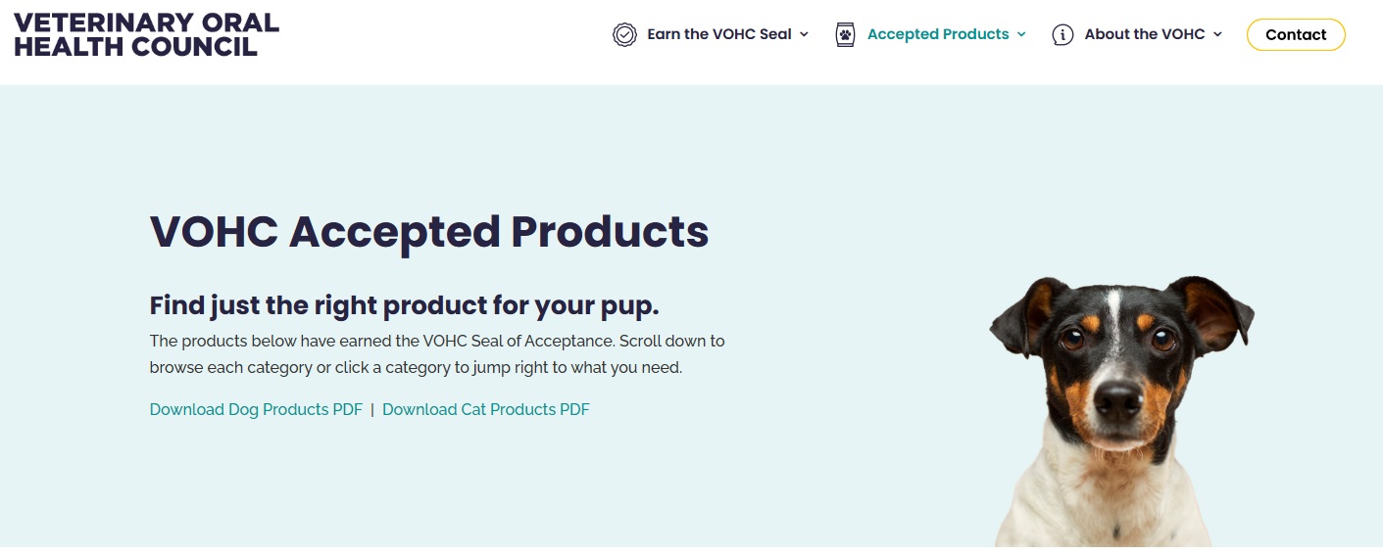
Task: Click the VOHC Accepted Products heading
Action: (429, 231)
